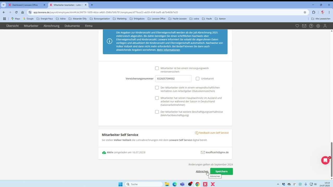Open 'Mehr Informationen' link in info box
The width and height of the screenshot is (333, 187).
(168, 50)
